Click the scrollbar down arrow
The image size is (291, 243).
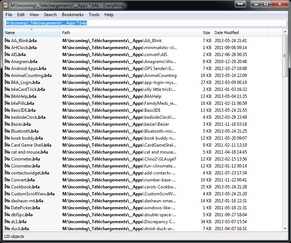tap(285, 228)
